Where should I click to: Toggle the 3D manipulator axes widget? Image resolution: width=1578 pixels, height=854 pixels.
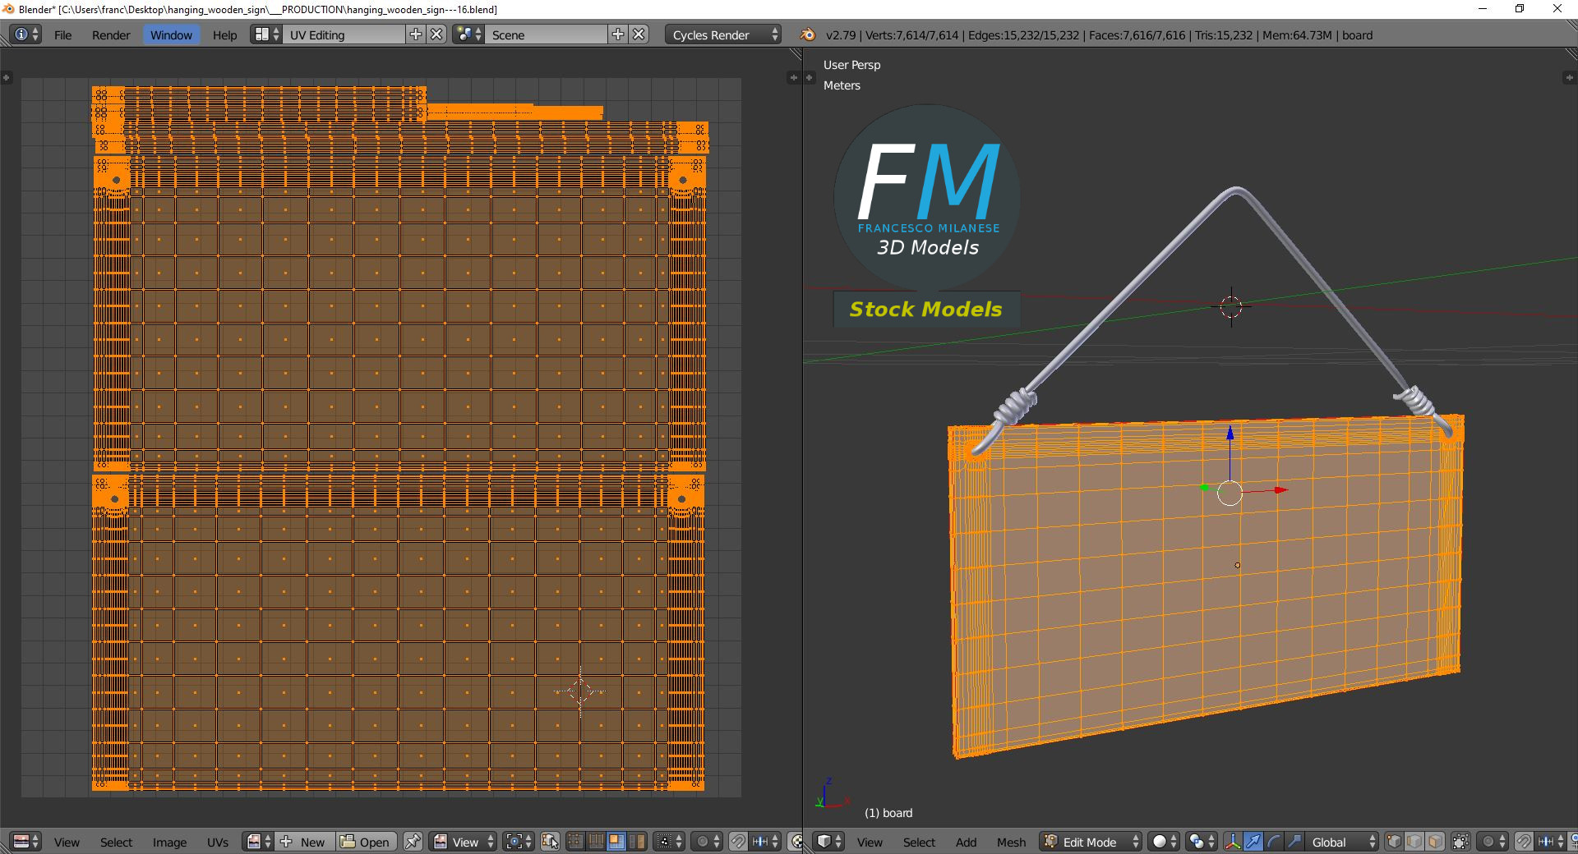[1233, 842]
